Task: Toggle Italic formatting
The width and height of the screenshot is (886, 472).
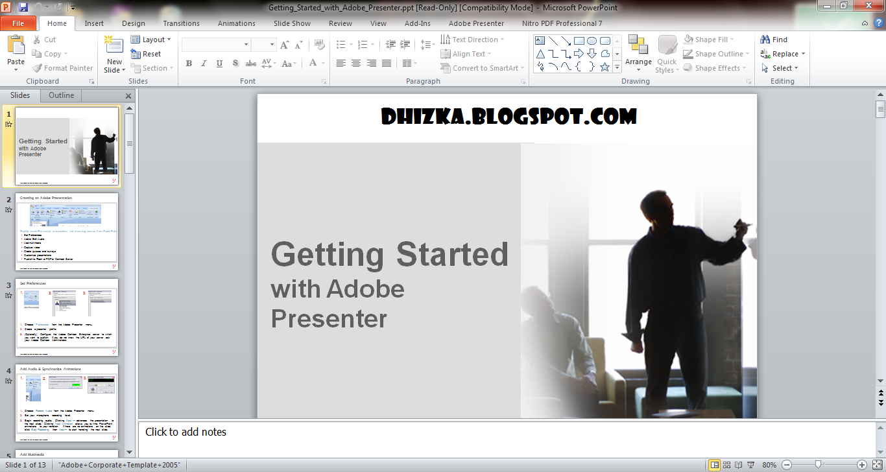Action: pyautogui.click(x=204, y=63)
